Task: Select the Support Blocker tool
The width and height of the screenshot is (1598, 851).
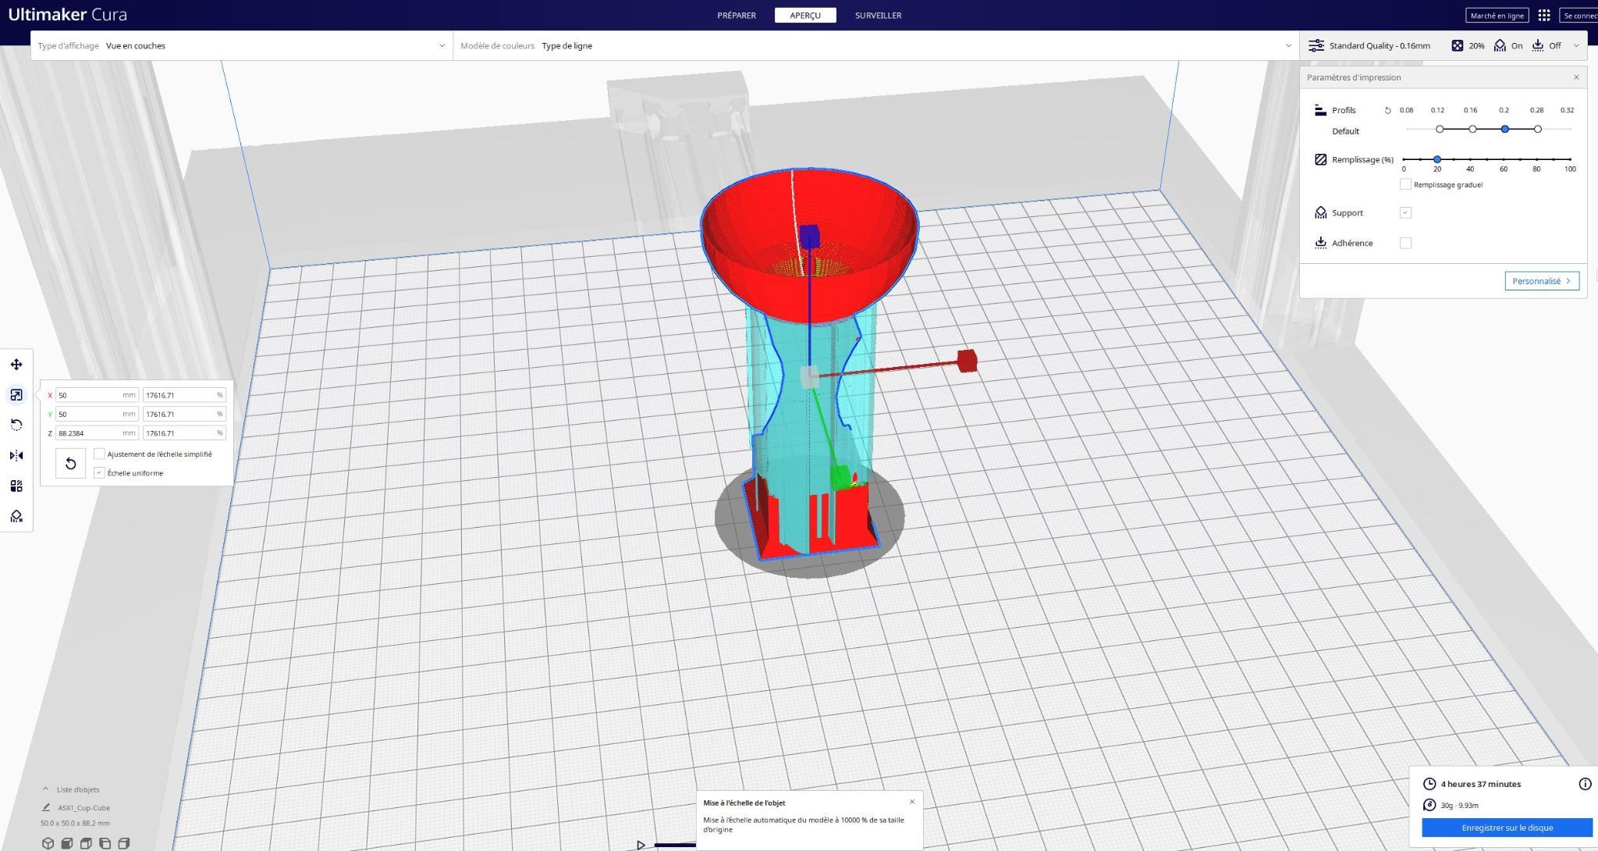Action: click(x=16, y=516)
